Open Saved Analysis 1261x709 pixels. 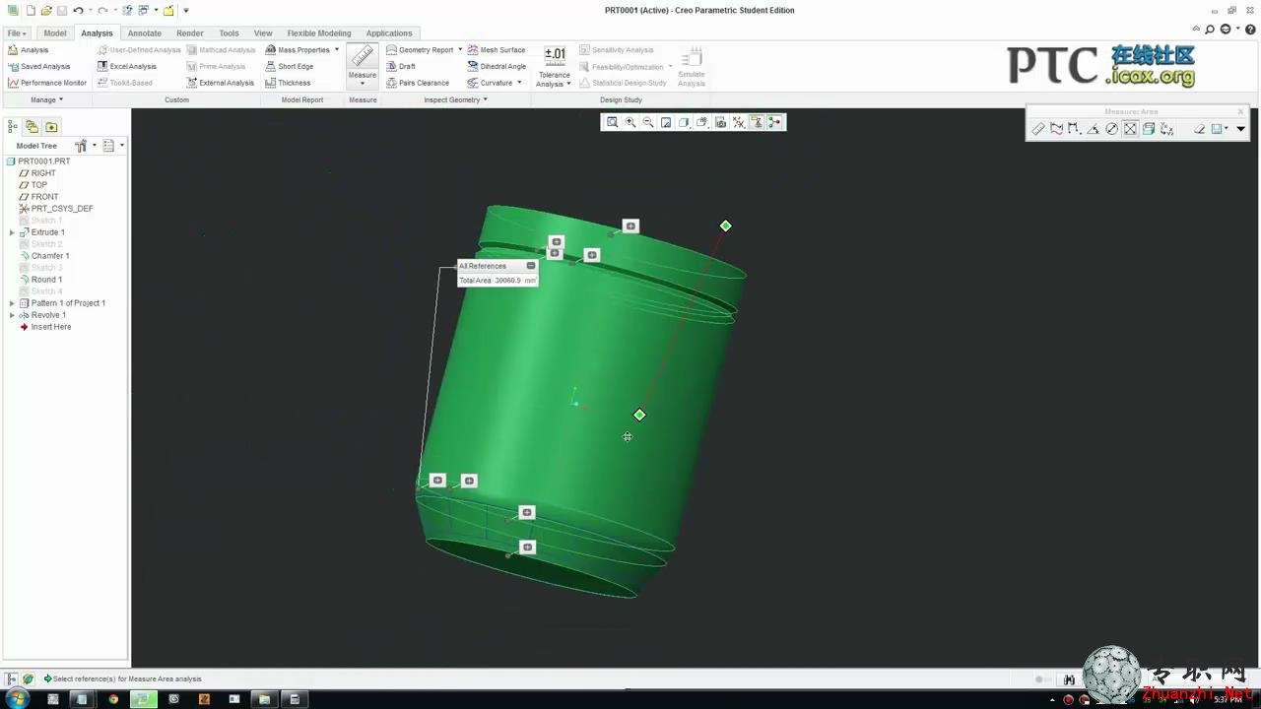coord(38,66)
